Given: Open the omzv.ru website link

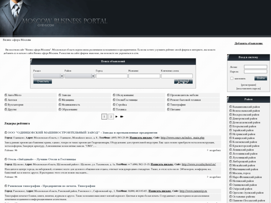Looking at the screenshot, I should click(x=183, y=138).
